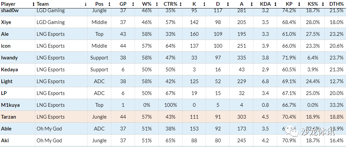This screenshot has width=346, height=147.
Task: Sort by CTR% column arrows
Action: click(180, 4)
